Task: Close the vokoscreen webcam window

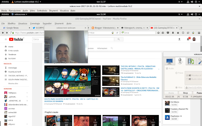Action: (x=85, y=28)
